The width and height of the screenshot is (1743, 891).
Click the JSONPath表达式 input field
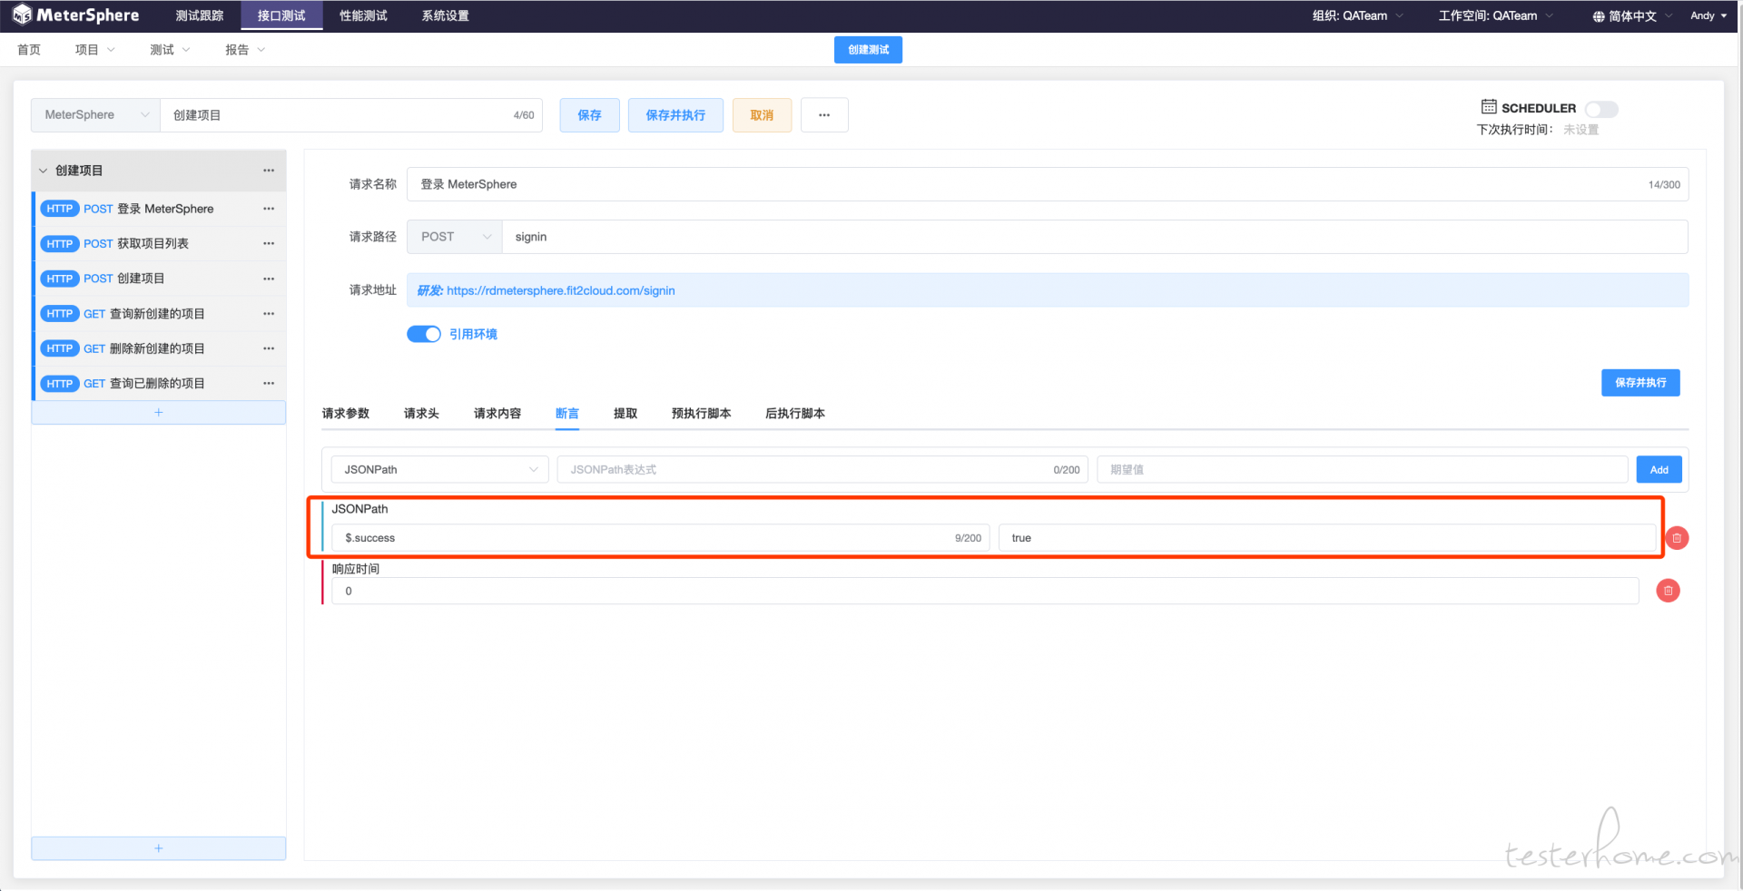coord(822,470)
